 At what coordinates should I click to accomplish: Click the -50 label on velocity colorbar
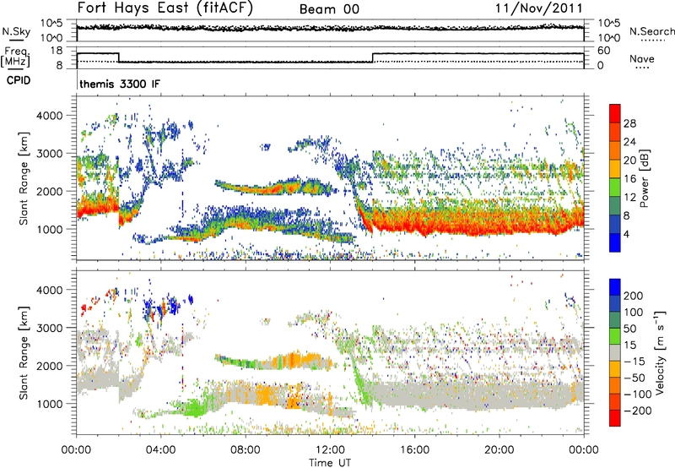[x=634, y=378]
